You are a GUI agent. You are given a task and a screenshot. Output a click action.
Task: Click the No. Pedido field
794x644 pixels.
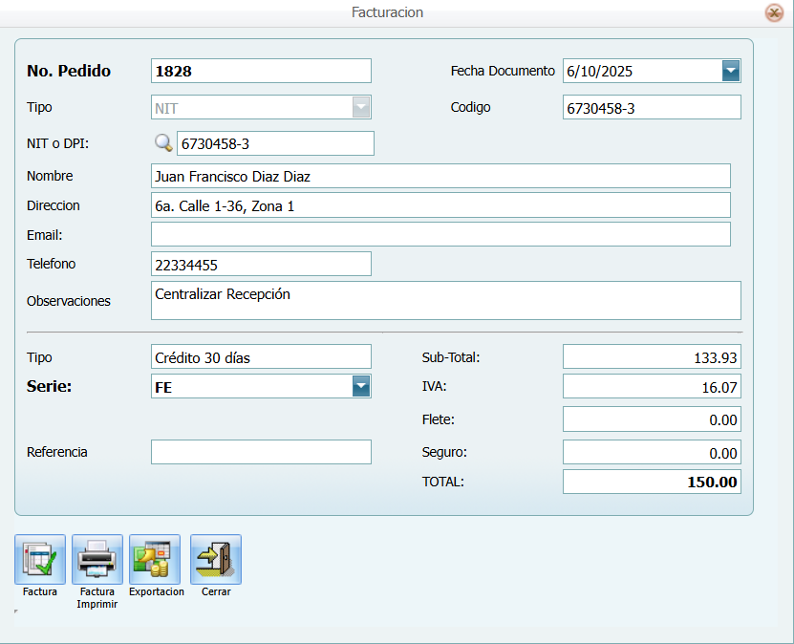261,71
